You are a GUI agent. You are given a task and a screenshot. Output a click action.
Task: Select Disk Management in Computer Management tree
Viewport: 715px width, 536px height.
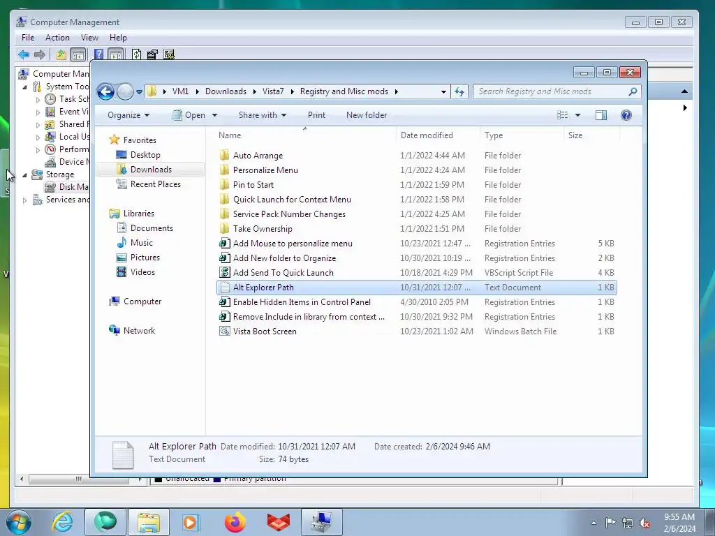tap(66, 187)
